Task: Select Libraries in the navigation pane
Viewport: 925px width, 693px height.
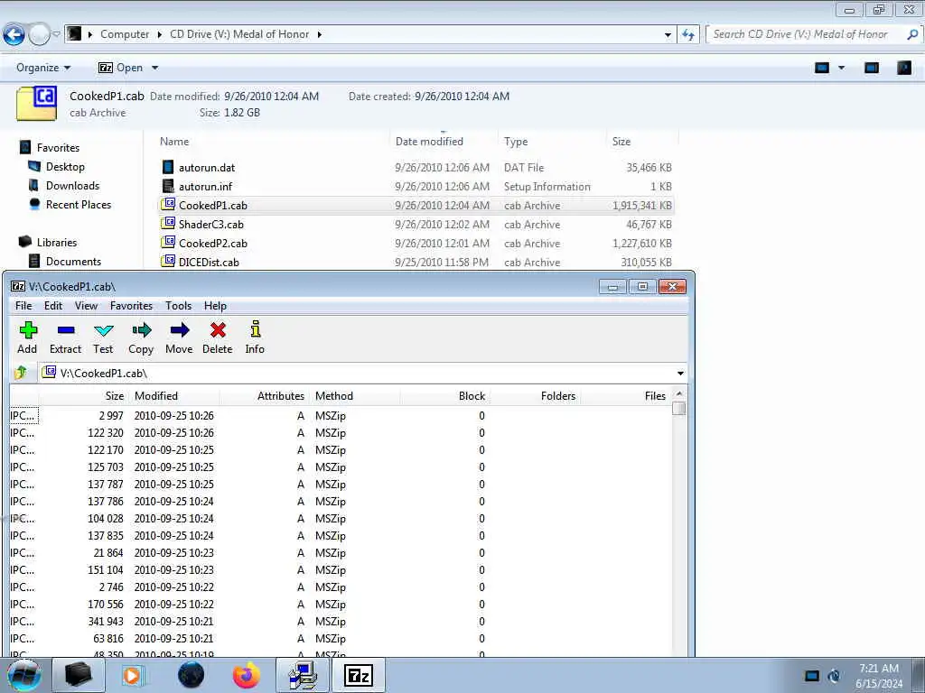Action: 57,242
